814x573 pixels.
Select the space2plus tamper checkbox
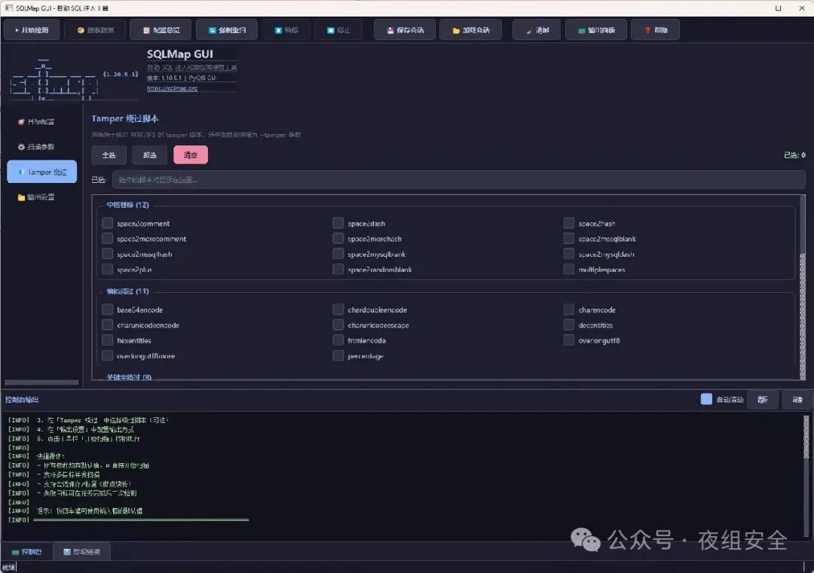tap(108, 269)
